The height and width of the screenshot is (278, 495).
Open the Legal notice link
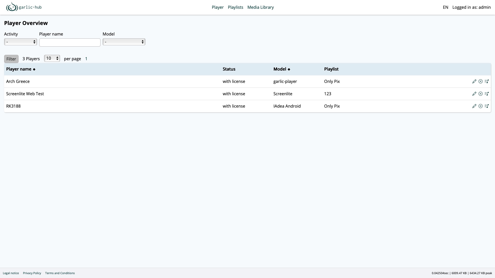pyautogui.click(x=11, y=273)
